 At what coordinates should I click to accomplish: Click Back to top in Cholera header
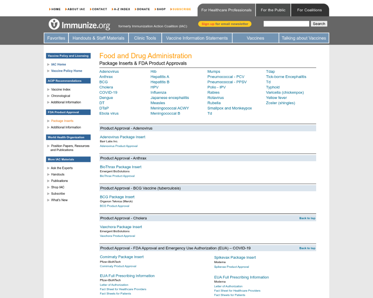pyautogui.click(x=307, y=218)
